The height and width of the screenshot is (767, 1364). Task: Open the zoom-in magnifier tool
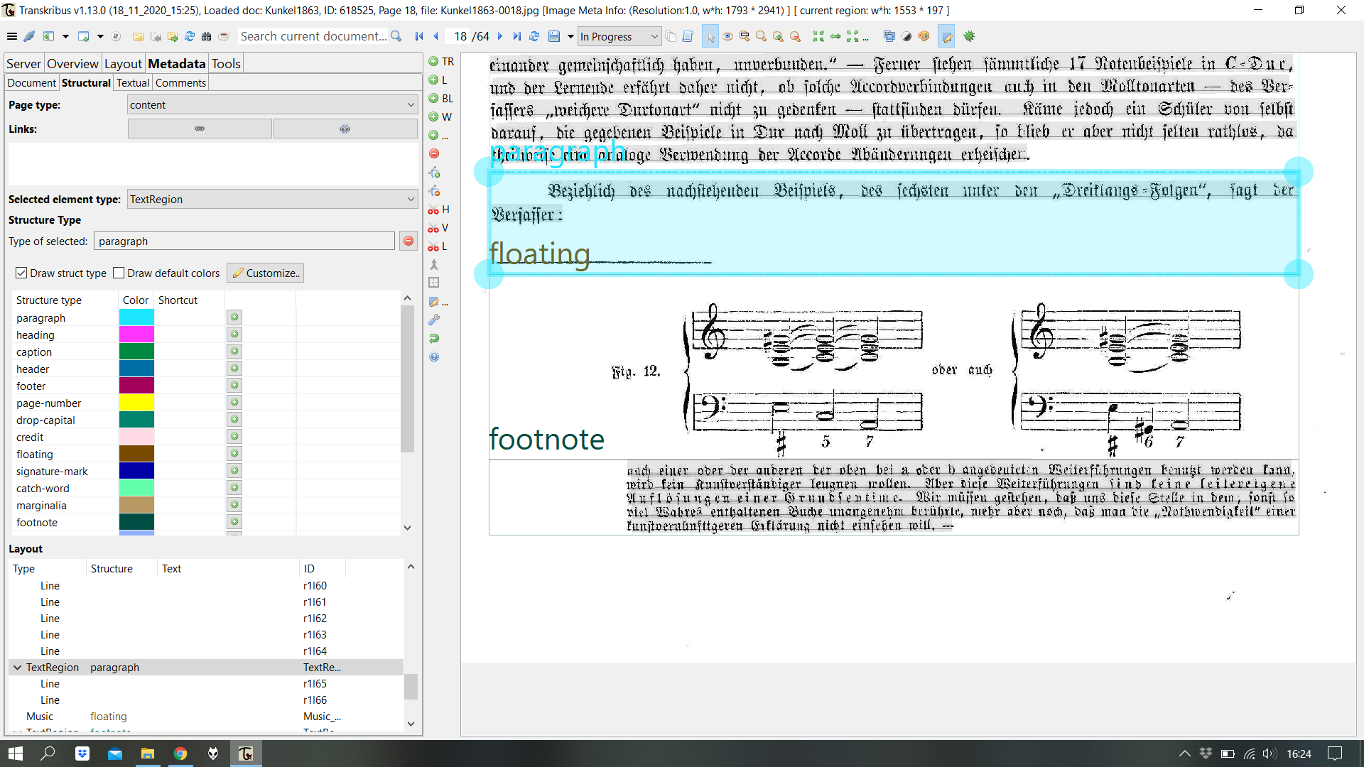pos(779,36)
